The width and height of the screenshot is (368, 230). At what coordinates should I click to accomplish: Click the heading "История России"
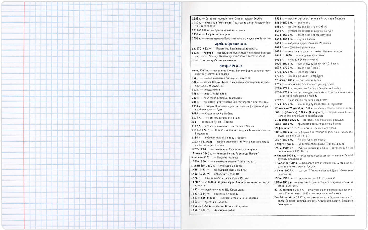coord(231,66)
